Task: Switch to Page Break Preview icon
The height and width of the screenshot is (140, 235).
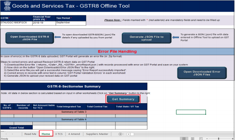Action: [x=201, y=138]
